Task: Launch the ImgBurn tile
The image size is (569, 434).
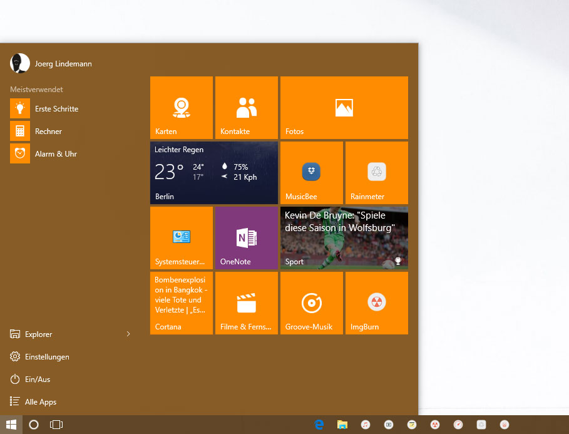Action: pyautogui.click(x=377, y=303)
